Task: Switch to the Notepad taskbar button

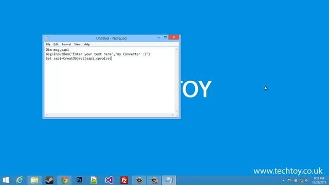Action: 169,180
